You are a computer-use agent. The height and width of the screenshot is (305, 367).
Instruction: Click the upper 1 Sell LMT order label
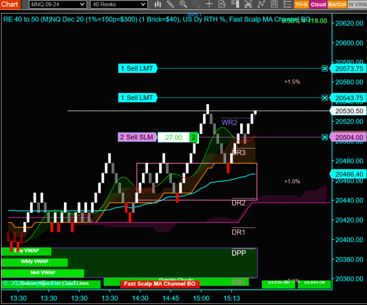click(137, 68)
